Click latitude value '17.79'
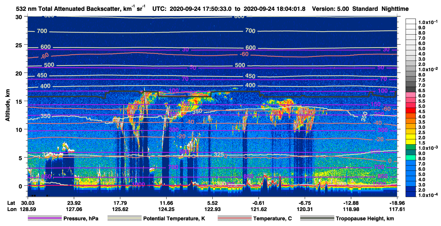Image resolution: width=441 pixels, height=226 pixels. tap(120, 204)
